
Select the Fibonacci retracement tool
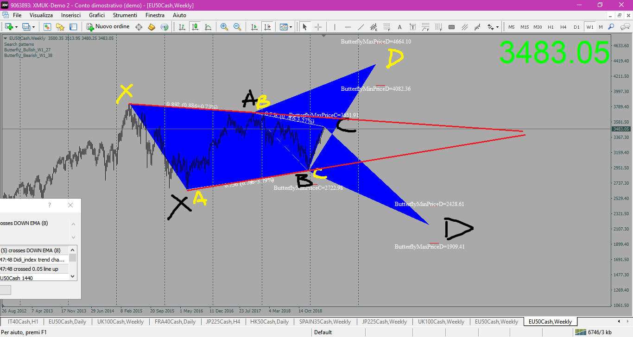386,27
